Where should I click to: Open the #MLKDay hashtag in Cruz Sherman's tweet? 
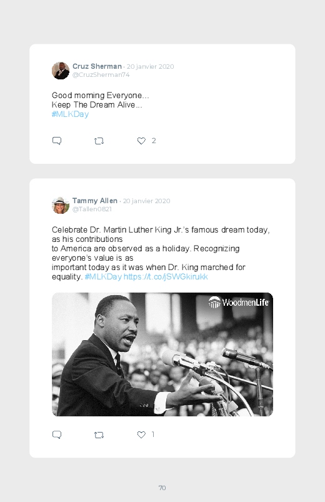pos(70,114)
